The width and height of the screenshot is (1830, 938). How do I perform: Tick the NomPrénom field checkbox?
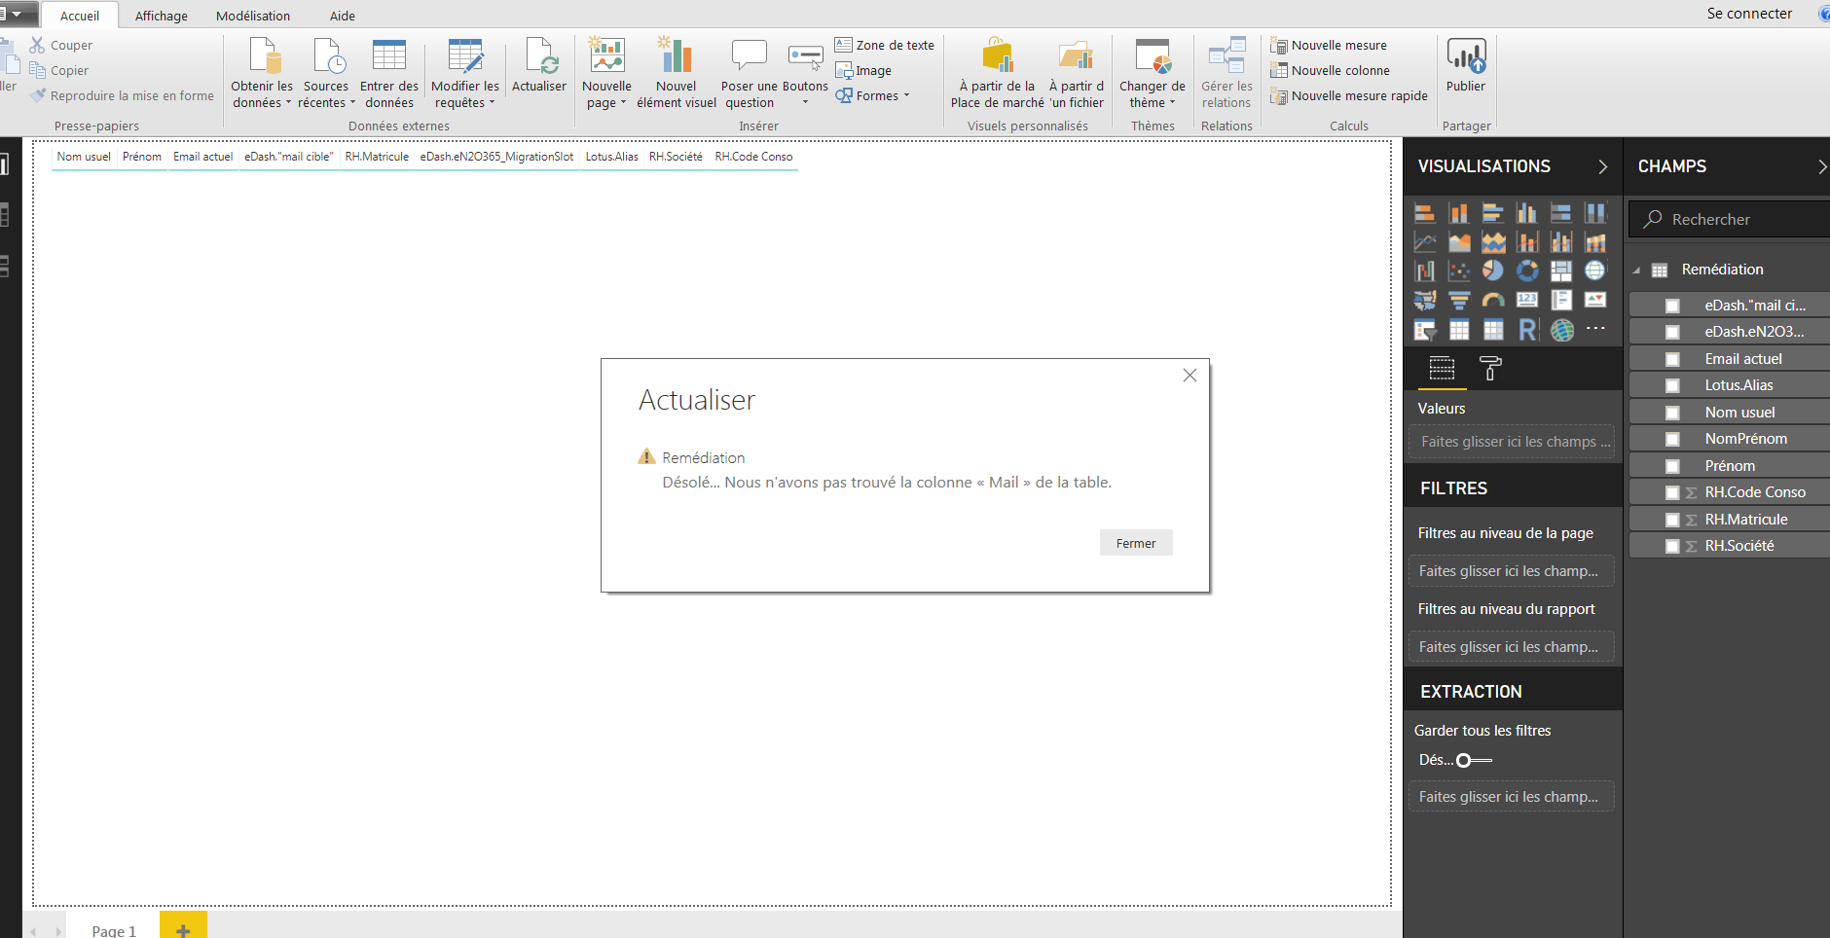point(1672,439)
